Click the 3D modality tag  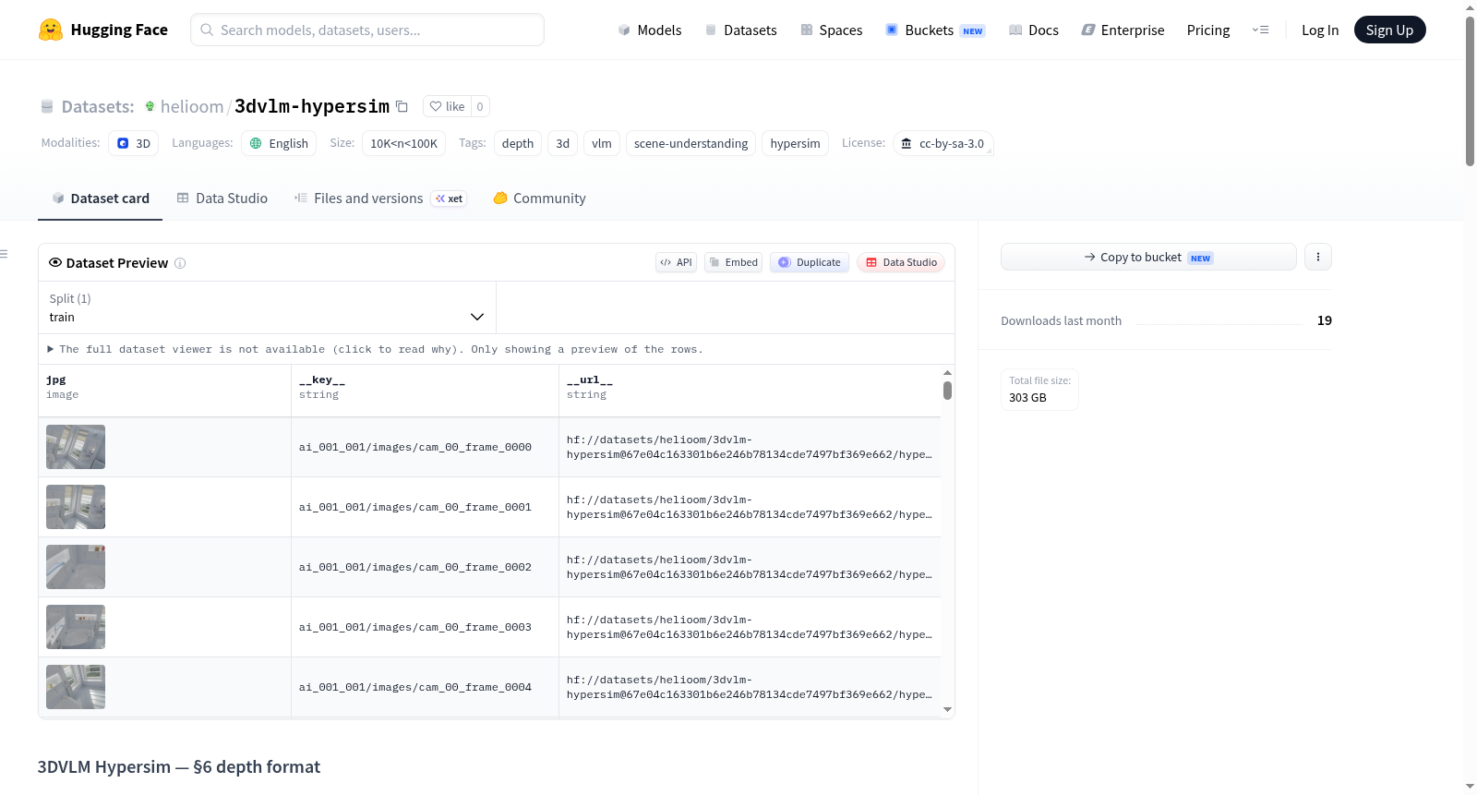pos(134,143)
